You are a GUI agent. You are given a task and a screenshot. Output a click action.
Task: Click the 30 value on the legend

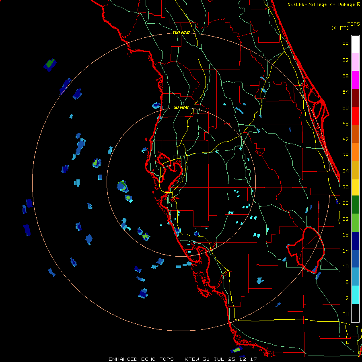coord(346,187)
